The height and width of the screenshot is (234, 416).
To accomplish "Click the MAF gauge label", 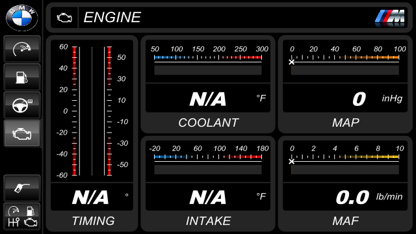I will pos(345,221).
